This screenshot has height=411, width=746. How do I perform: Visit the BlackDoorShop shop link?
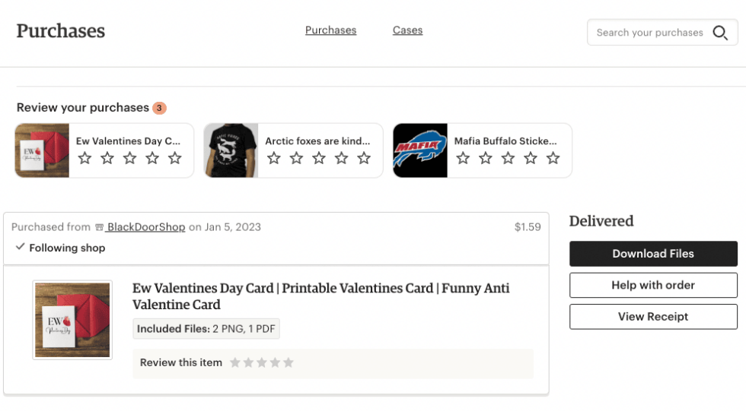[x=145, y=227]
